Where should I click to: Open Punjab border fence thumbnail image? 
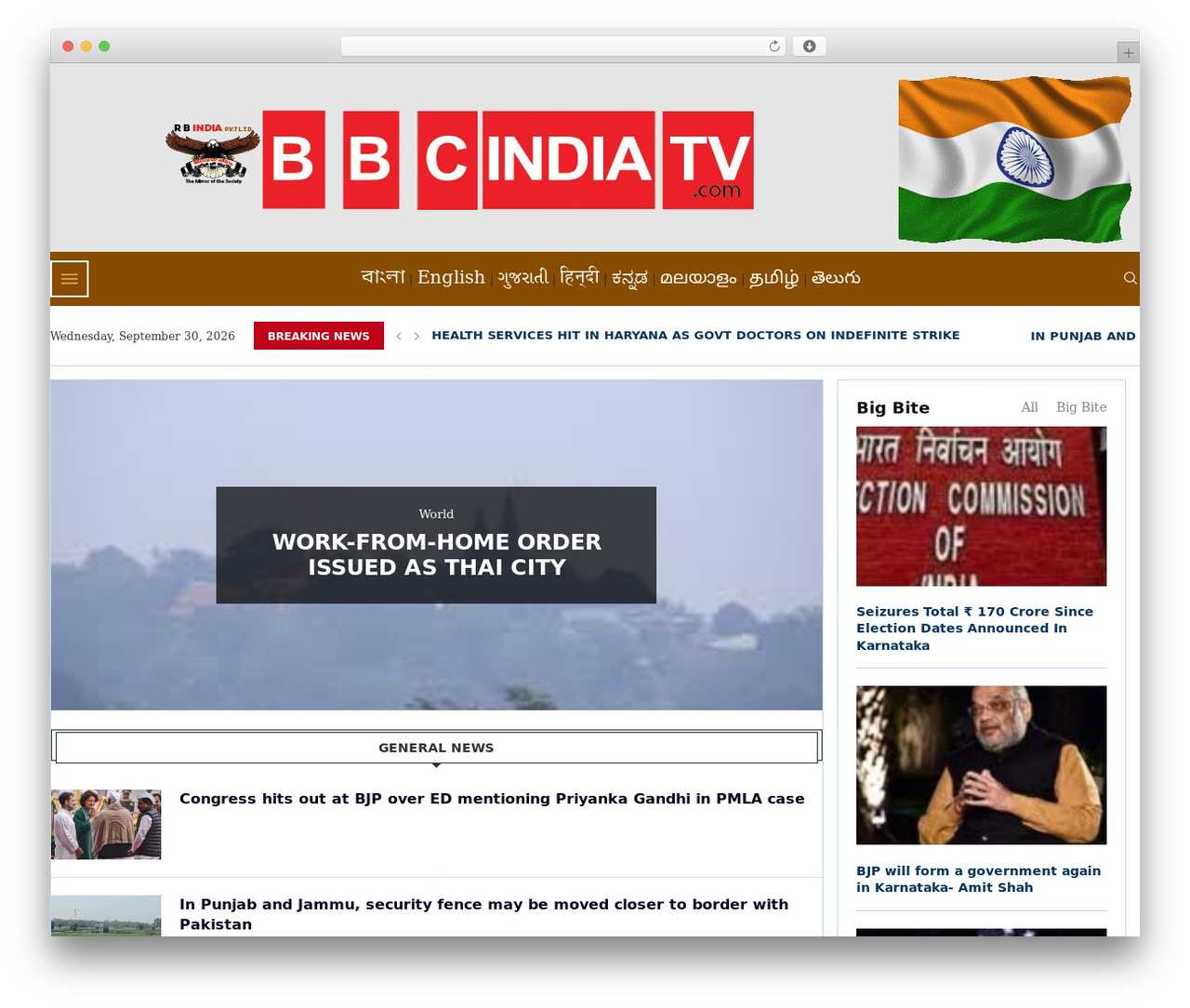point(106,916)
